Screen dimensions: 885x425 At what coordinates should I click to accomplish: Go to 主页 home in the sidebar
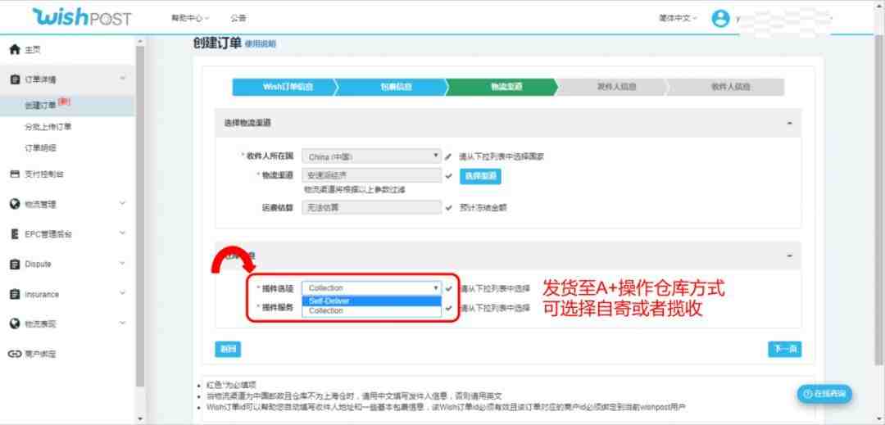[33, 50]
